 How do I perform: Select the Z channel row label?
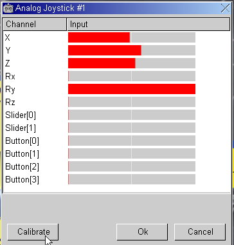(8, 63)
